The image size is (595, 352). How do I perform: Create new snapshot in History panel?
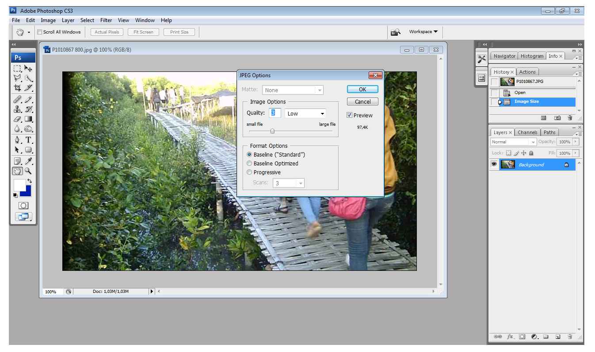(558, 118)
